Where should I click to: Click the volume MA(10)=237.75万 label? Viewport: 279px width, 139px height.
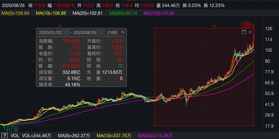tap(114, 136)
